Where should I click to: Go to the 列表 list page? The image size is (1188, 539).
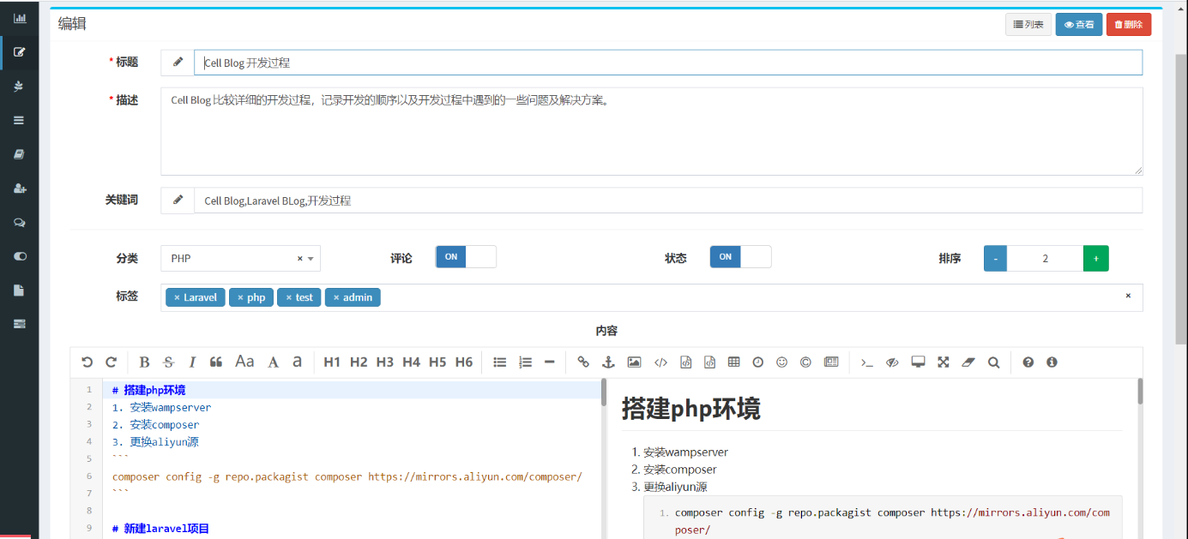point(1028,25)
